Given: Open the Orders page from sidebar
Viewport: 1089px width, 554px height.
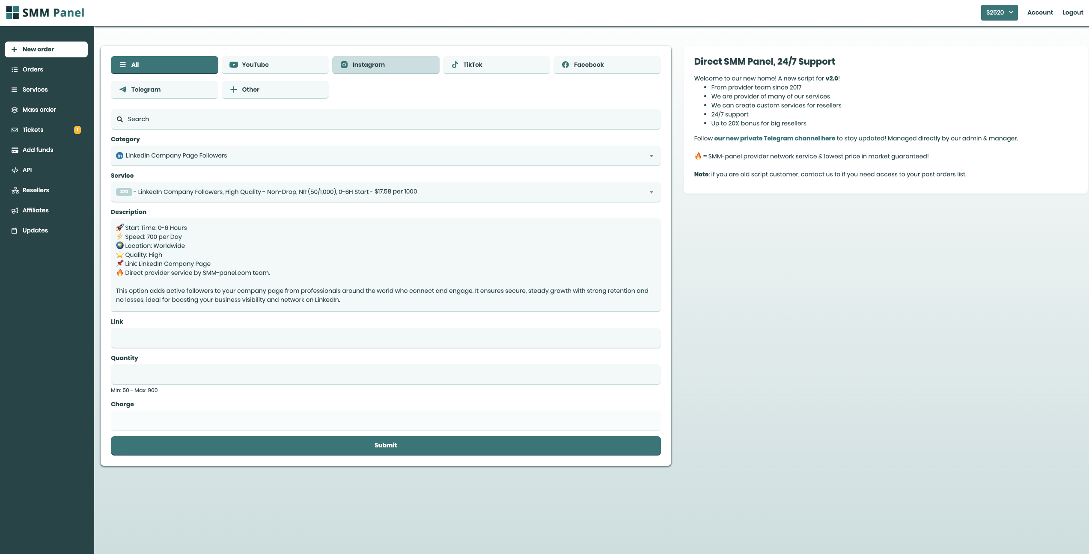Looking at the screenshot, I should click(x=46, y=69).
